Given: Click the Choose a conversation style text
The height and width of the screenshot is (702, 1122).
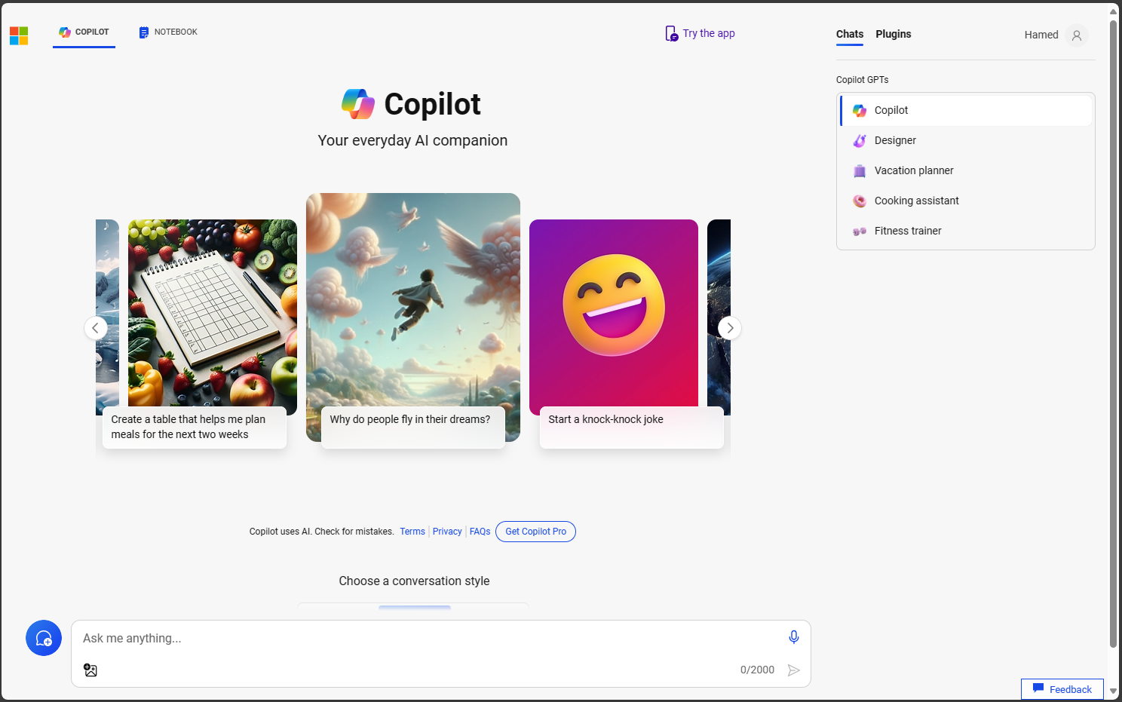Looking at the screenshot, I should (414, 581).
